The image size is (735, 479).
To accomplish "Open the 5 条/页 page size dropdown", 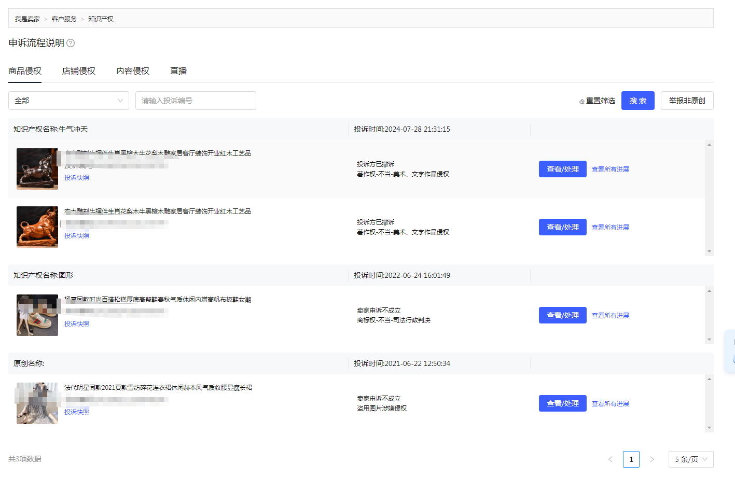I will (691, 459).
